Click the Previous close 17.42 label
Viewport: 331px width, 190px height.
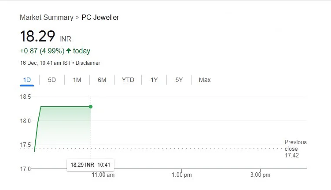pos(295,149)
